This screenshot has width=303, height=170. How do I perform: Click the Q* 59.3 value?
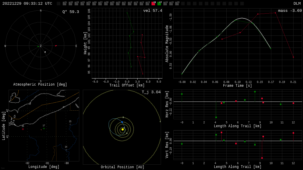click(70, 12)
